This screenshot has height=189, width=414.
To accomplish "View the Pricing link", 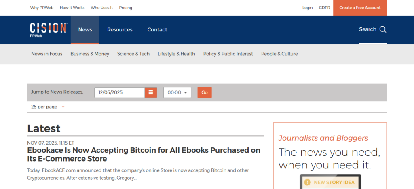I will pos(125,8).
